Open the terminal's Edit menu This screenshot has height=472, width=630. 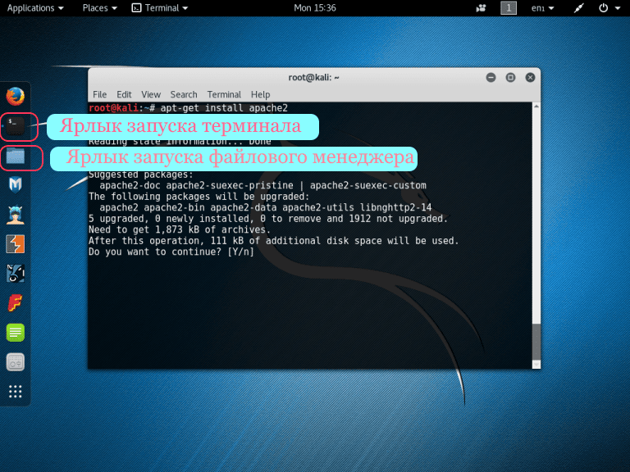124,94
